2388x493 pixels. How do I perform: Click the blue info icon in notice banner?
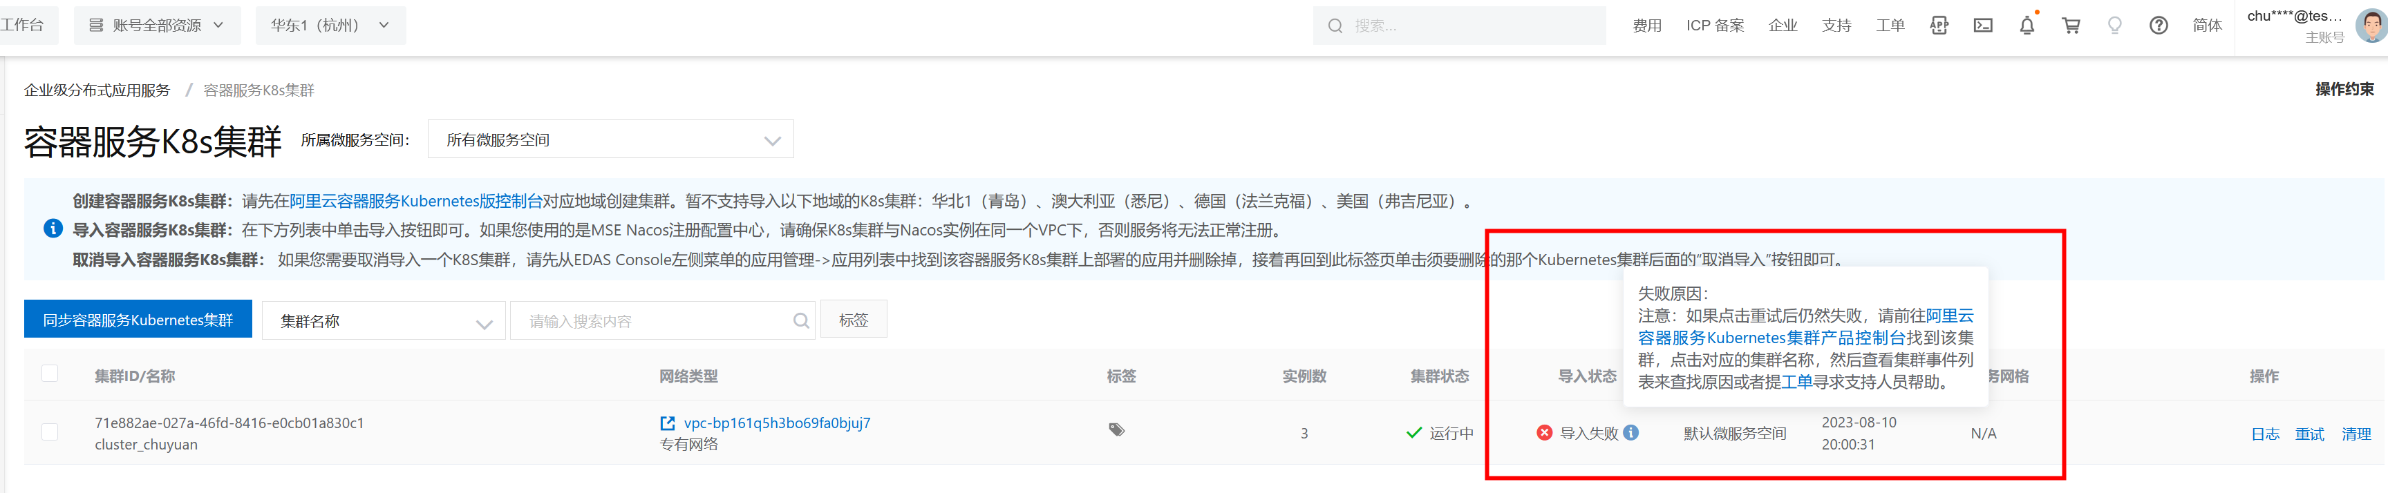point(53,229)
